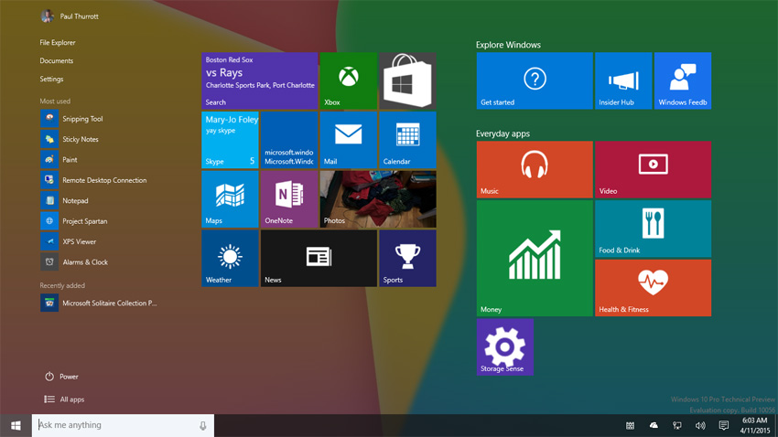Show All apps list
The width and height of the screenshot is (778, 437).
tap(64, 400)
